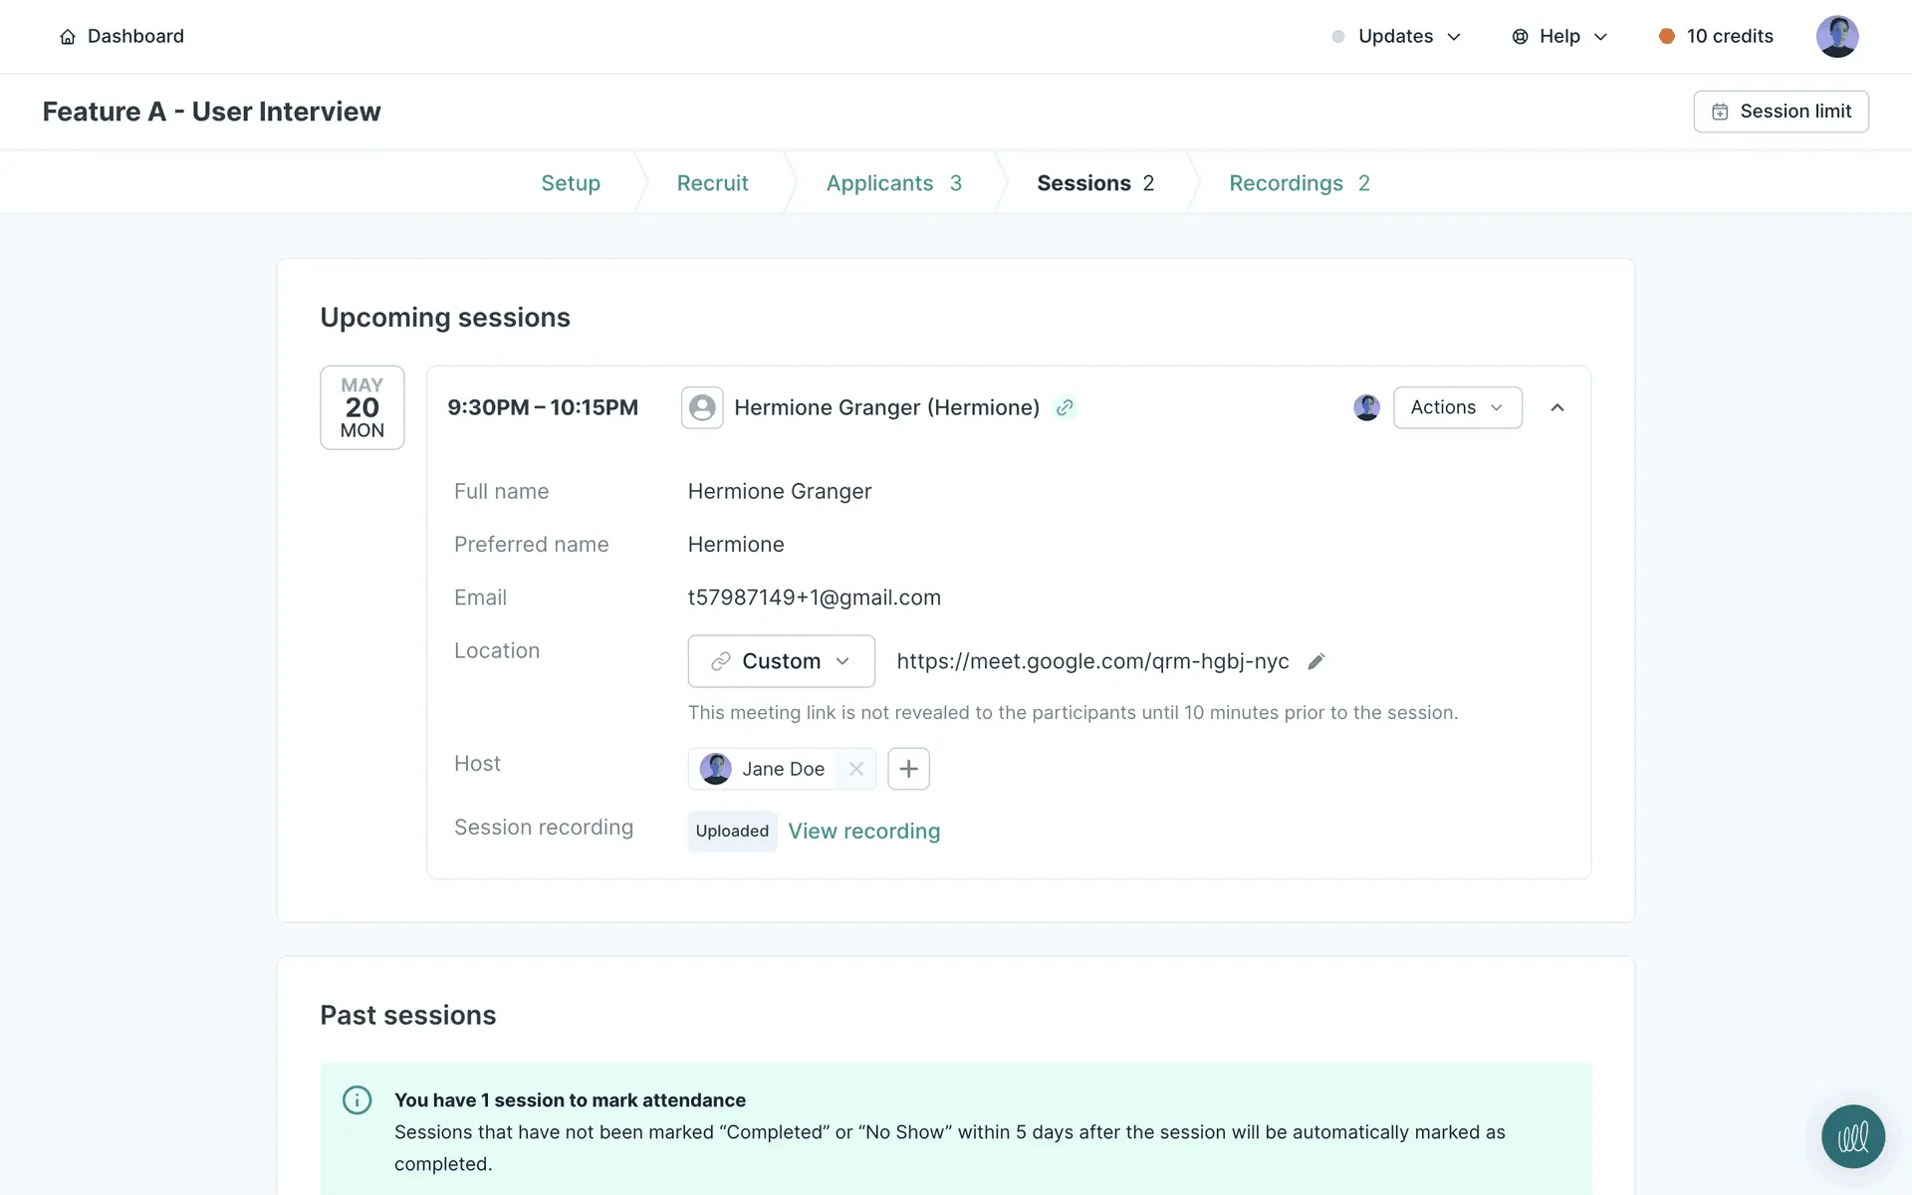This screenshot has width=1912, height=1195.
Task: Click the info icon in attendance notice
Action: point(357,1099)
